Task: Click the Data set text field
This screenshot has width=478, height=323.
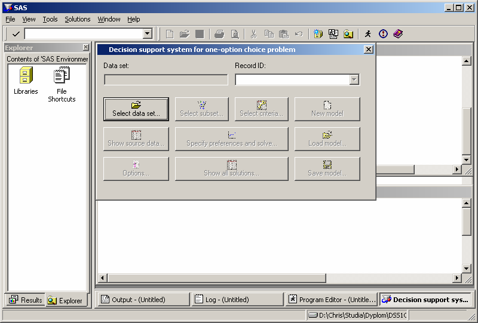Action: click(166, 80)
